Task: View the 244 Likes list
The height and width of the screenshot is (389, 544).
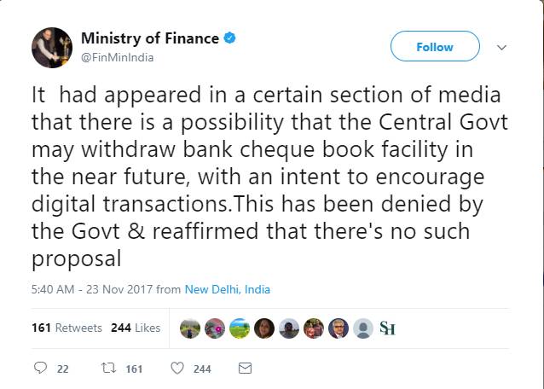Action: pyautogui.click(x=136, y=328)
